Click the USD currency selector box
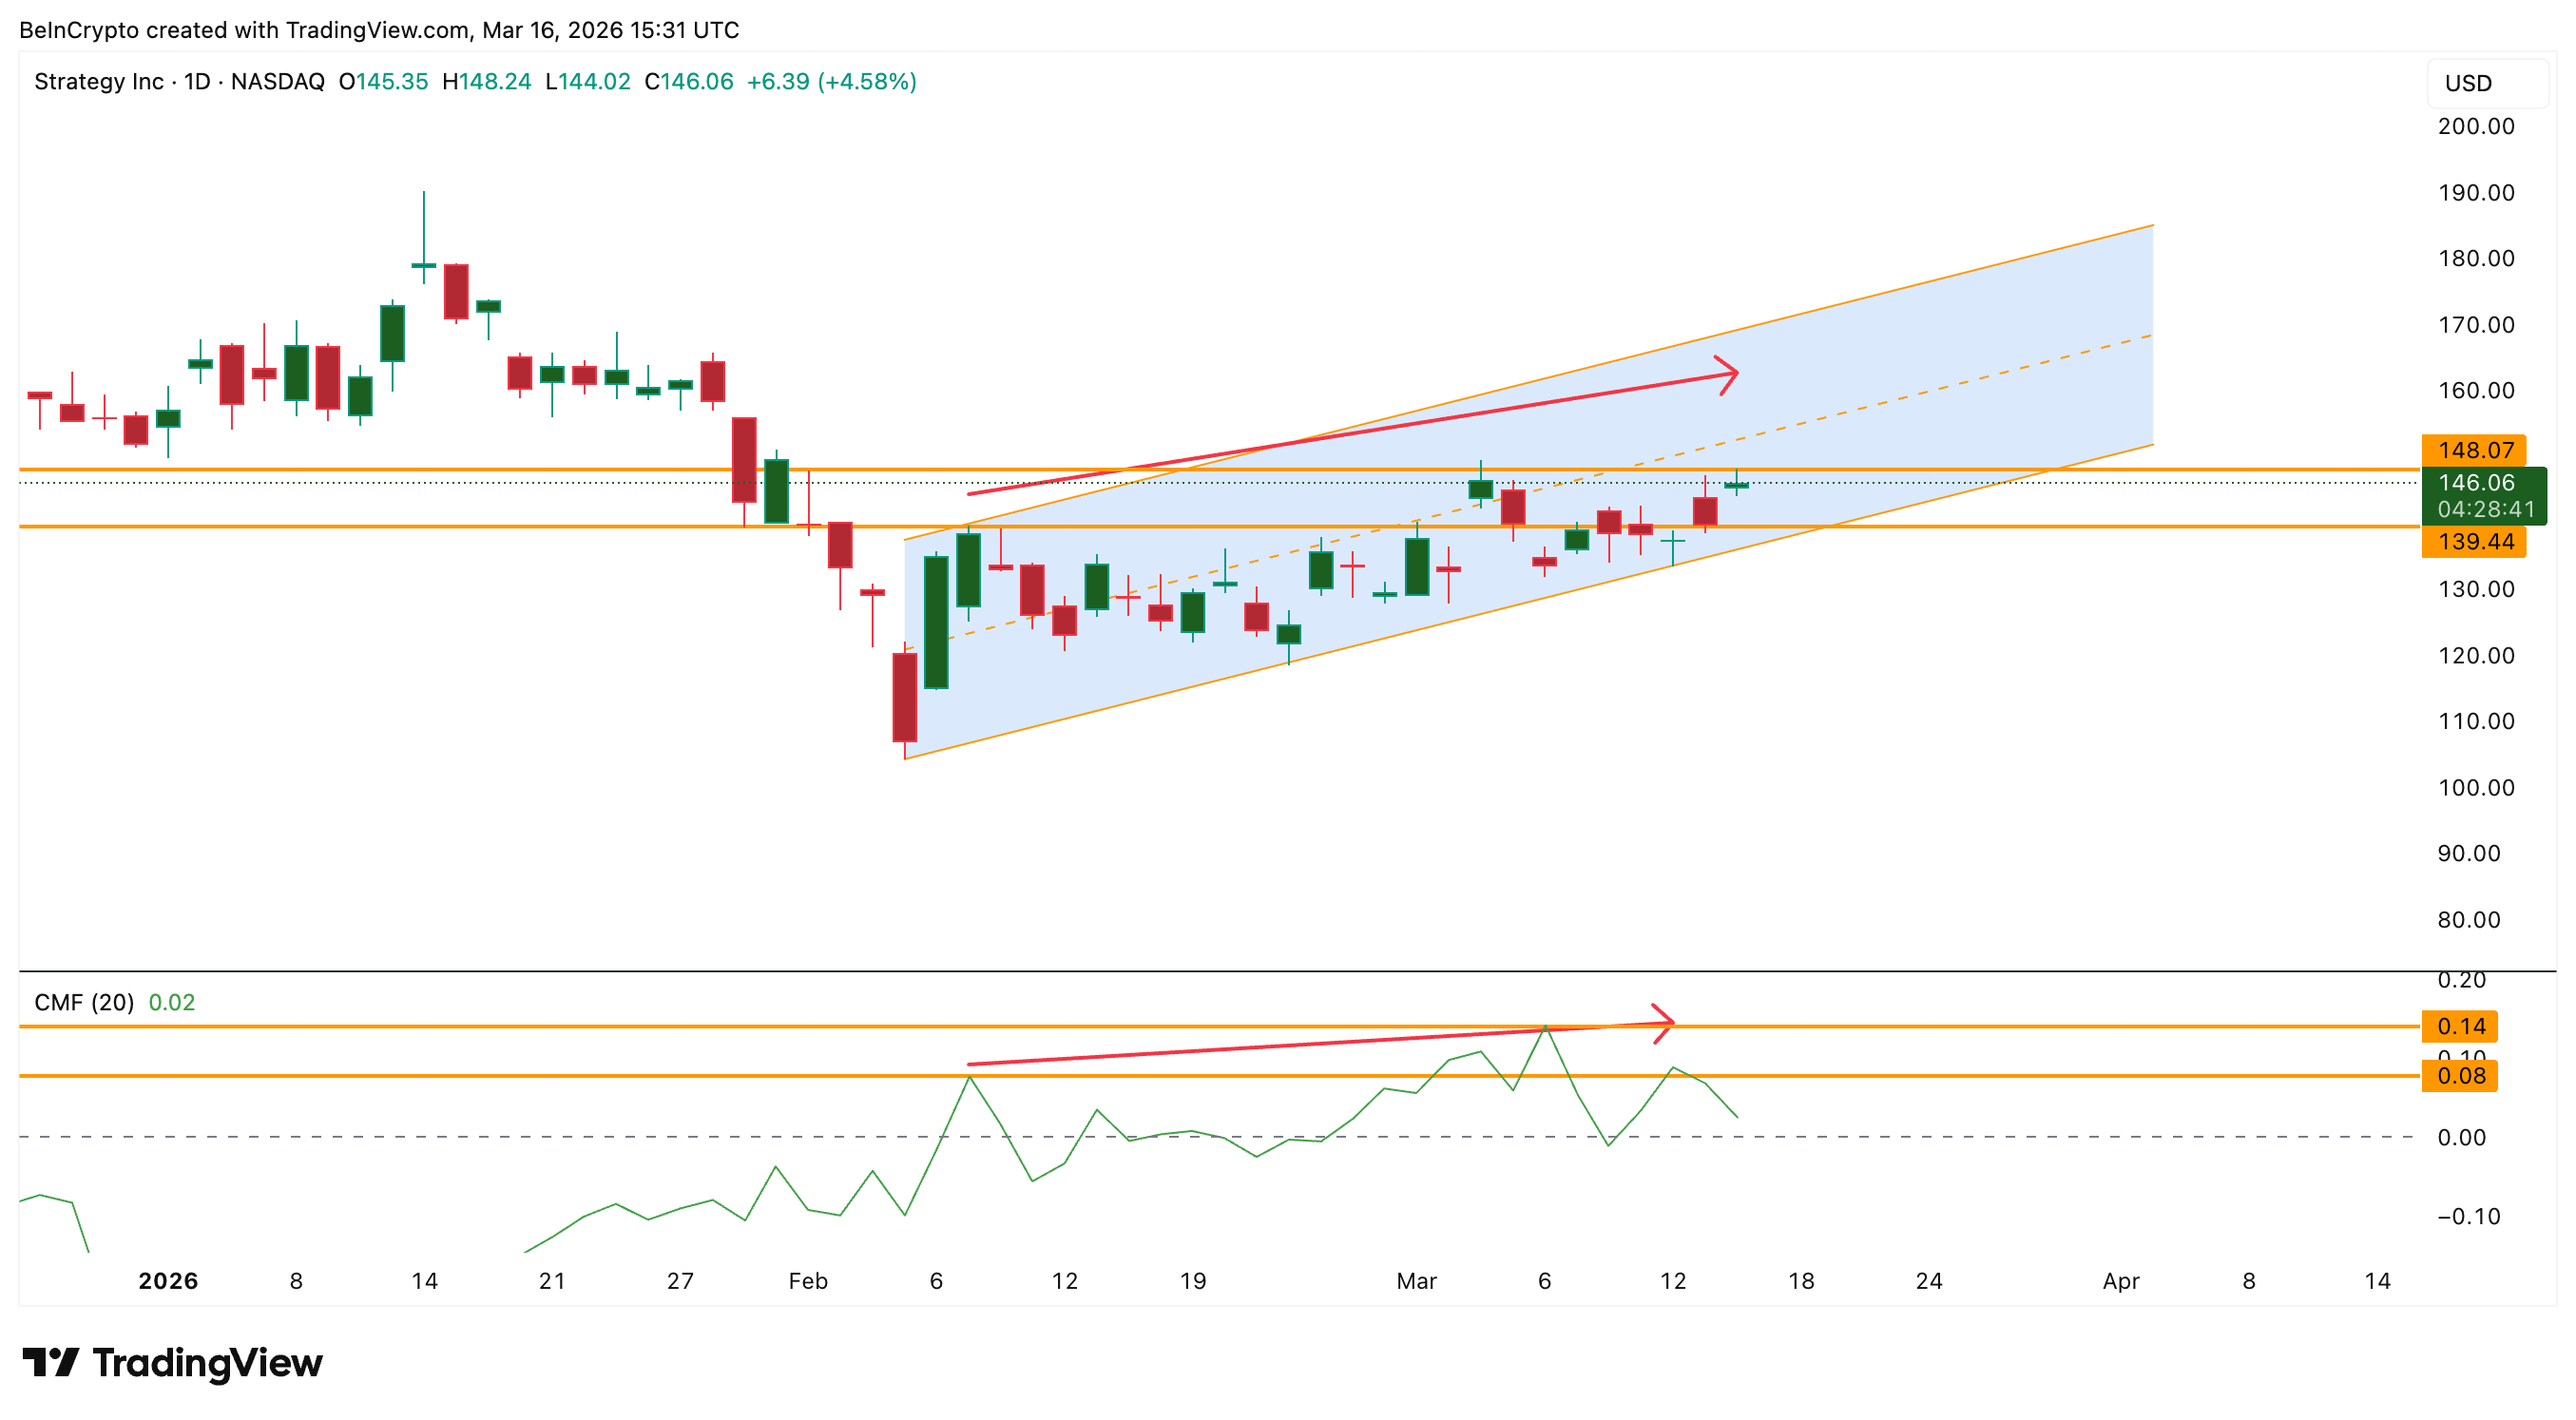 2486,83
